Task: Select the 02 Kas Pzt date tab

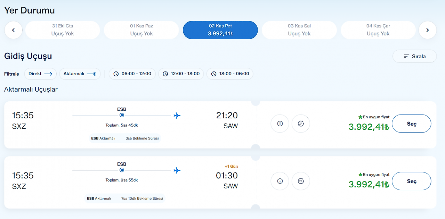Action: coord(220,30)
